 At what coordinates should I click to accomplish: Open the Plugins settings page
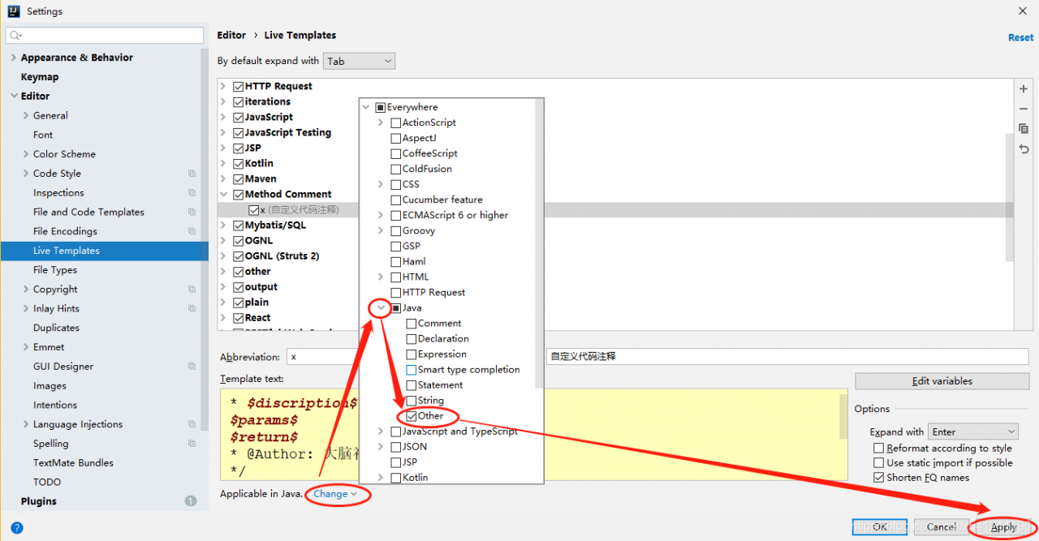pyautogui.click(x=38, y=501)
